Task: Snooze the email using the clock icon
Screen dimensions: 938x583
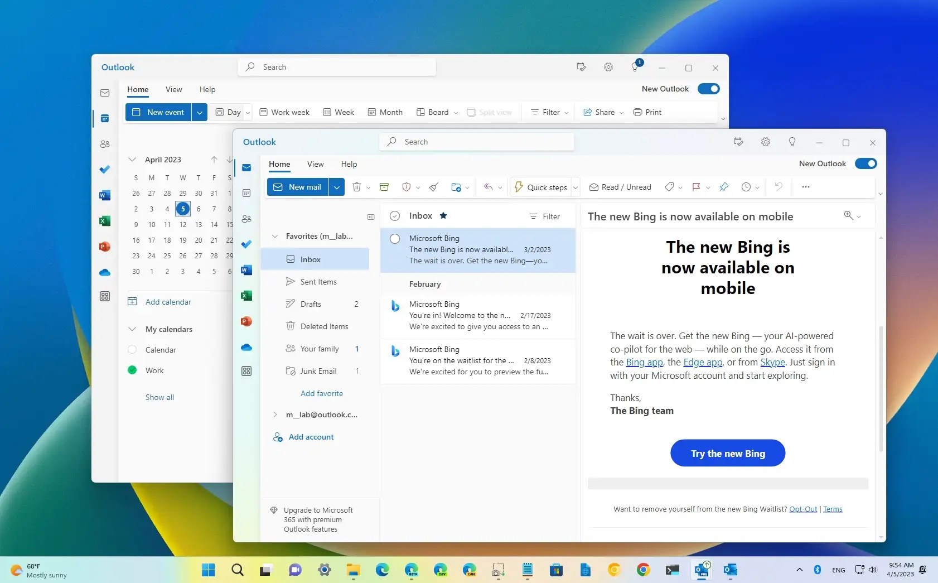Action: [747, 187]
